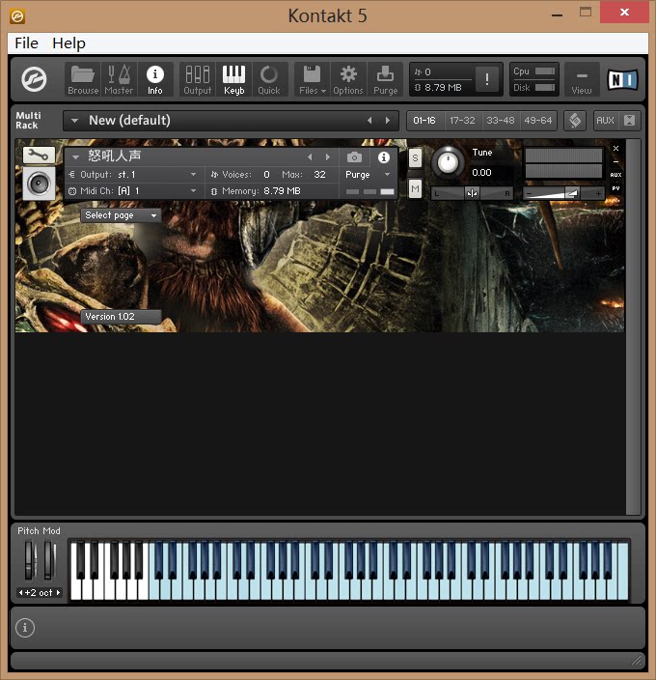The height and width of the screenshot is (680, 656).
Task: Solo the instrument with S button
Action: coord(415,157)
